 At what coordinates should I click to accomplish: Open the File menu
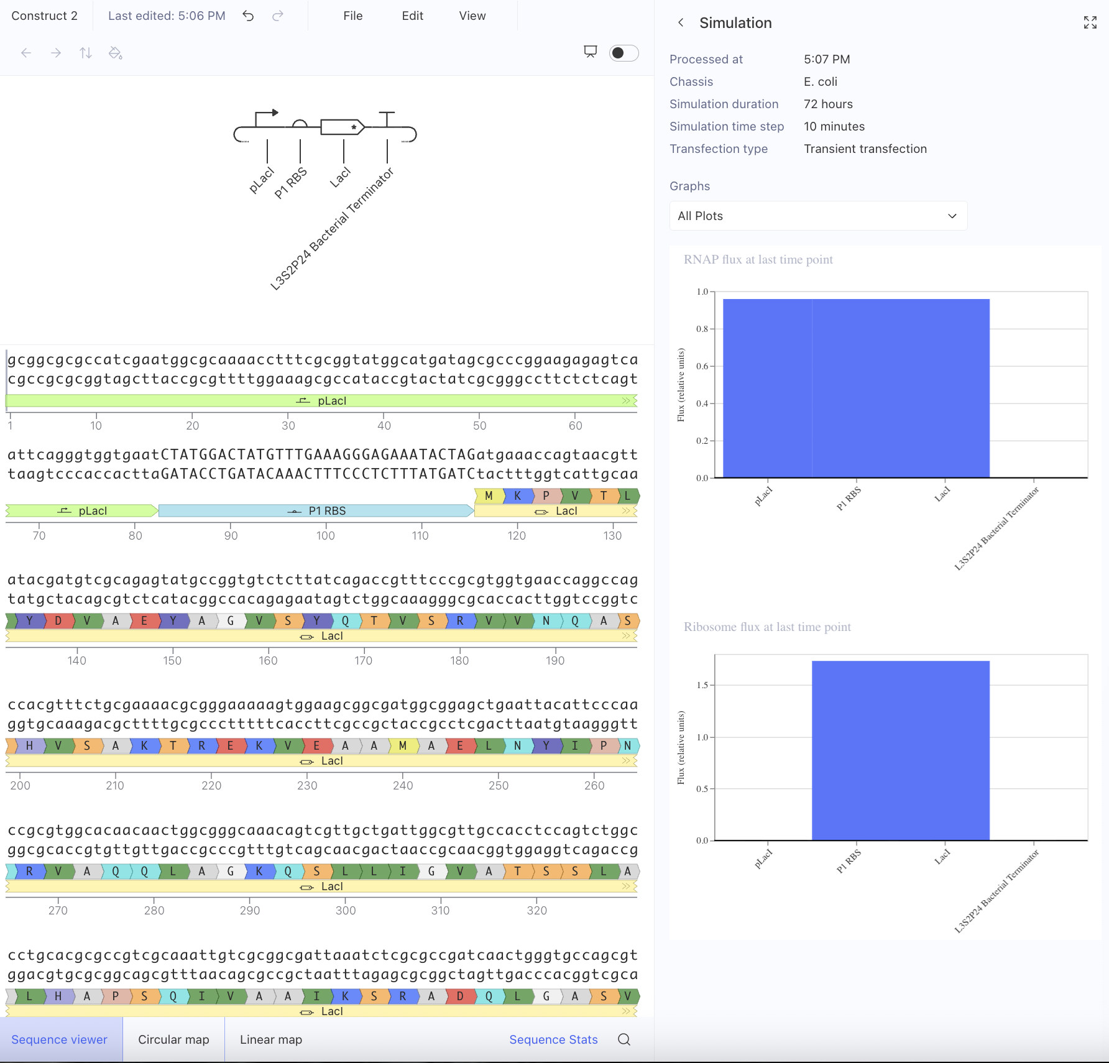[x=352, y=16]
